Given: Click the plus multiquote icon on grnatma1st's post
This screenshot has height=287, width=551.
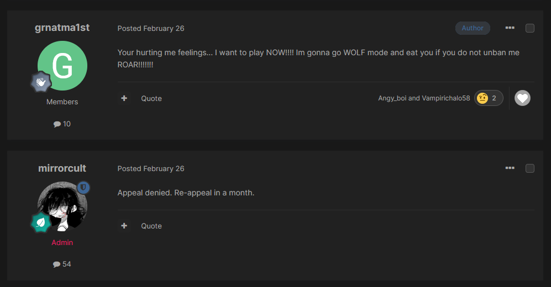Looking at the screenshot, I should 124,98.
